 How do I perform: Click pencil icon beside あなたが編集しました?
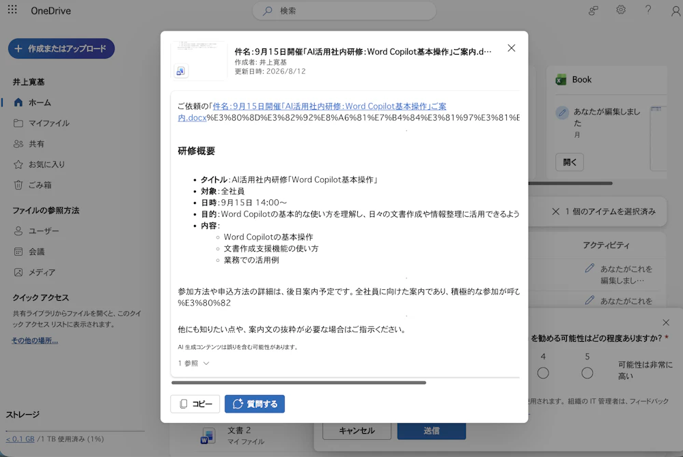tap(562, 113)
